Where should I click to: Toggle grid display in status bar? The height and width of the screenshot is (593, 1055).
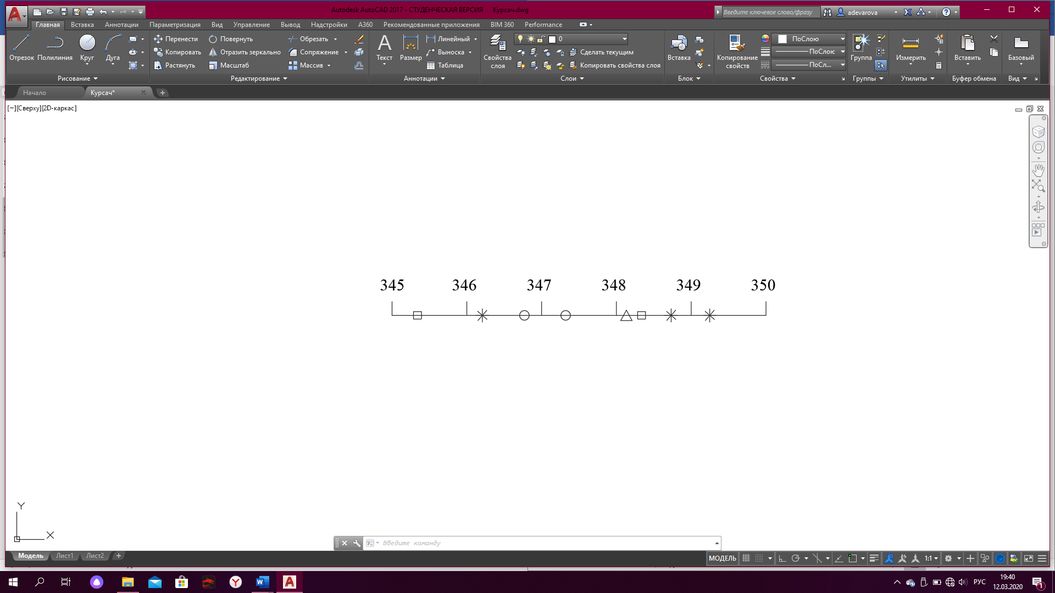coord(746,558)
